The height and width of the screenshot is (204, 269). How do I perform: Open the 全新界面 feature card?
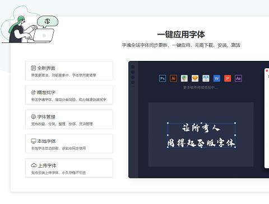point(69,70)
